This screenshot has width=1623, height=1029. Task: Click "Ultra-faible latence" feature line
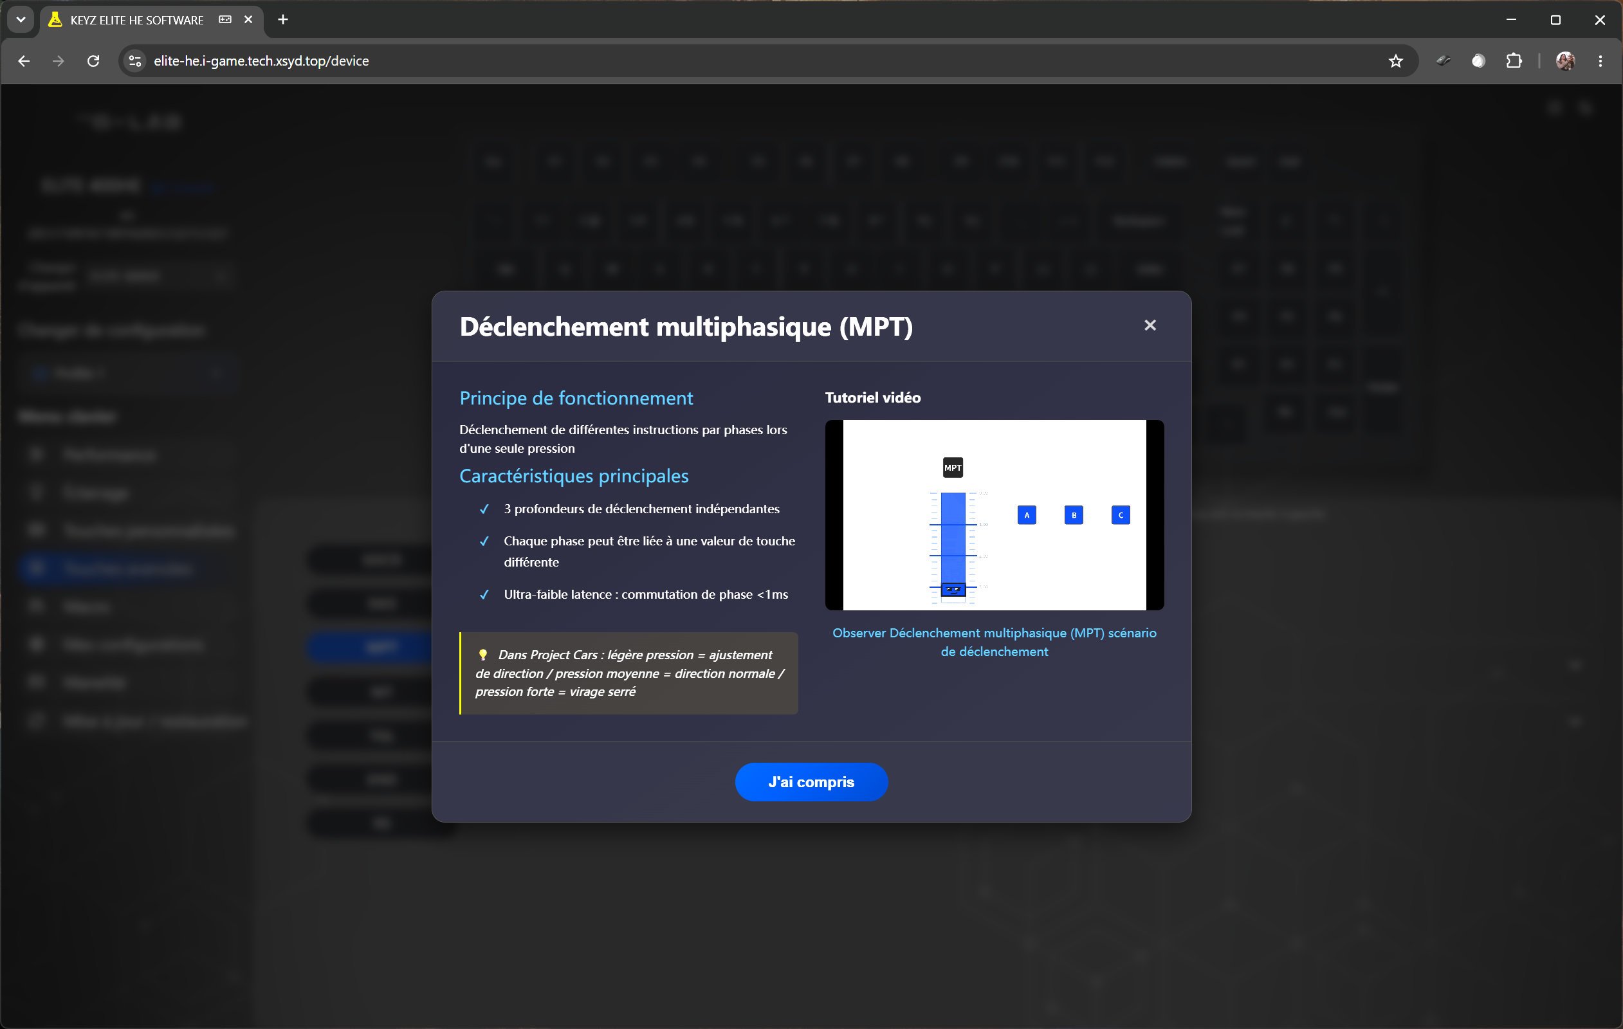646,594
